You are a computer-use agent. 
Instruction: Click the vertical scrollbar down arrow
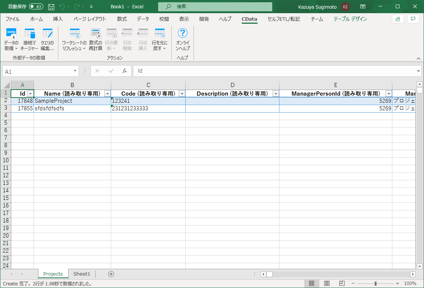420,267
